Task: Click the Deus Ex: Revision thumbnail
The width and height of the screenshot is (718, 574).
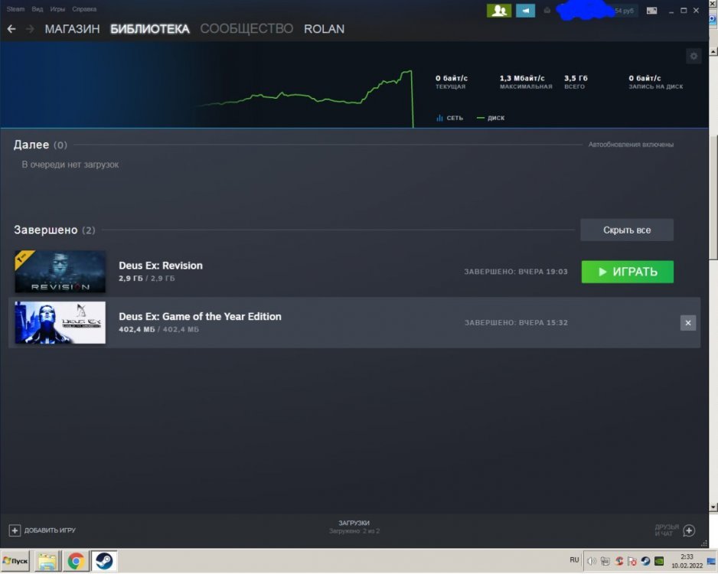Action: [60, 272]
